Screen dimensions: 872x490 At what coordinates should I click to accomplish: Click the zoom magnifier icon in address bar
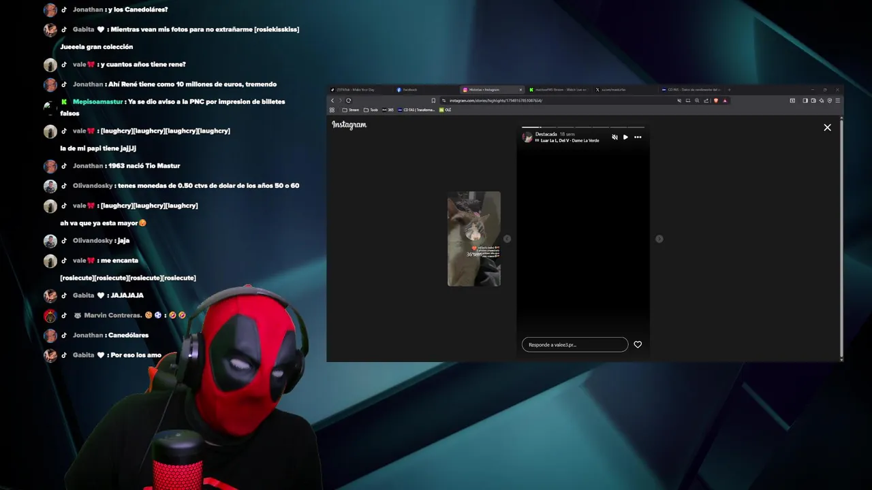click(x=697, y=101)
